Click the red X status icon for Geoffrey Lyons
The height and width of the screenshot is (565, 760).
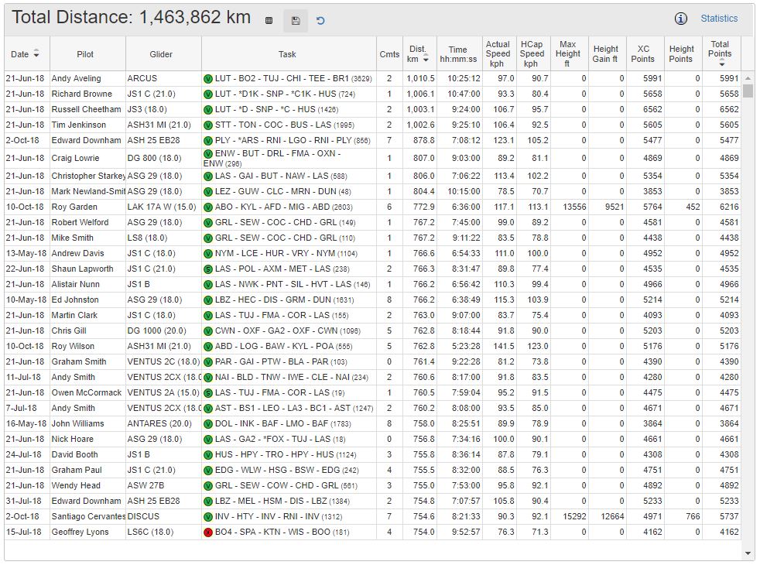[207, 532]
